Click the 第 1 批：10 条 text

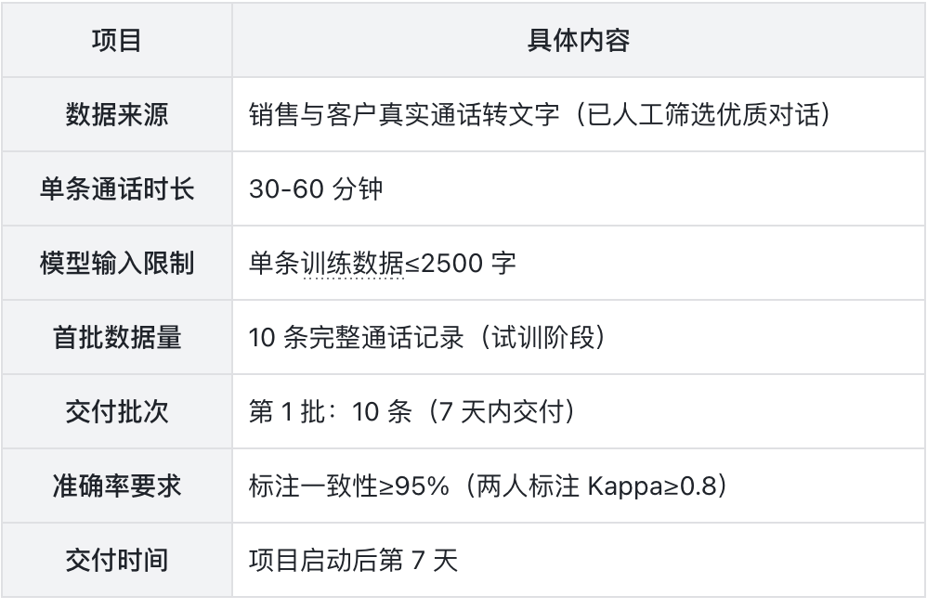click(330, 412)
